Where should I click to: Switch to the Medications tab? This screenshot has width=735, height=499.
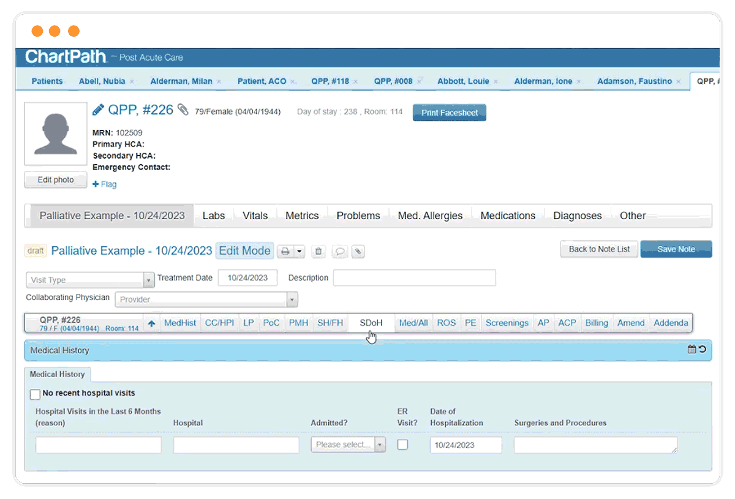pos(507,216)
